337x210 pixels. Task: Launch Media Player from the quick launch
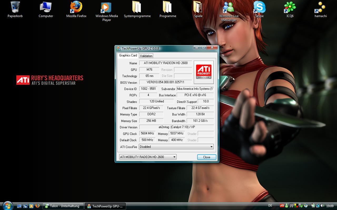coord(31,206)
